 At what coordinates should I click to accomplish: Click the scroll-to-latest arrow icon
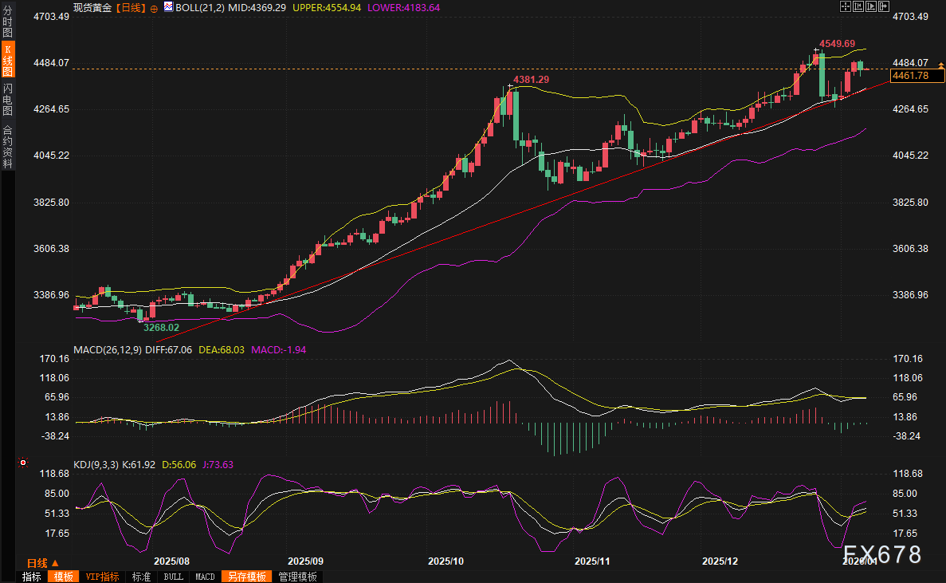[x=883, y=6]
